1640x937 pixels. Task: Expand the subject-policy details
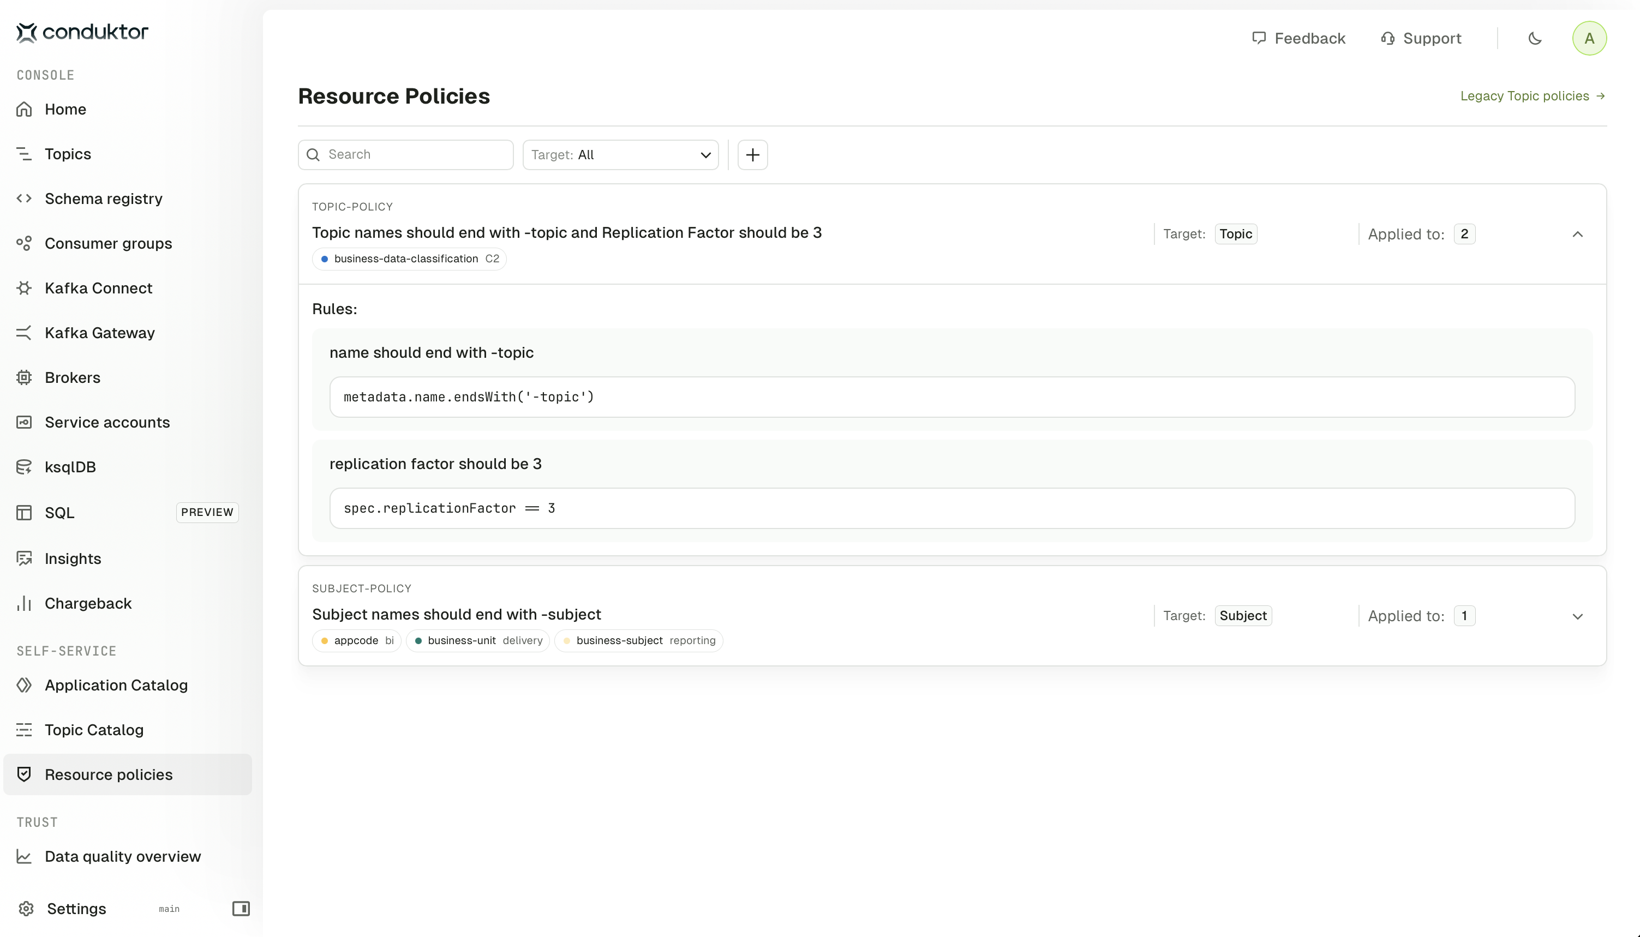pyautogui.click(x=1578, y=616)
